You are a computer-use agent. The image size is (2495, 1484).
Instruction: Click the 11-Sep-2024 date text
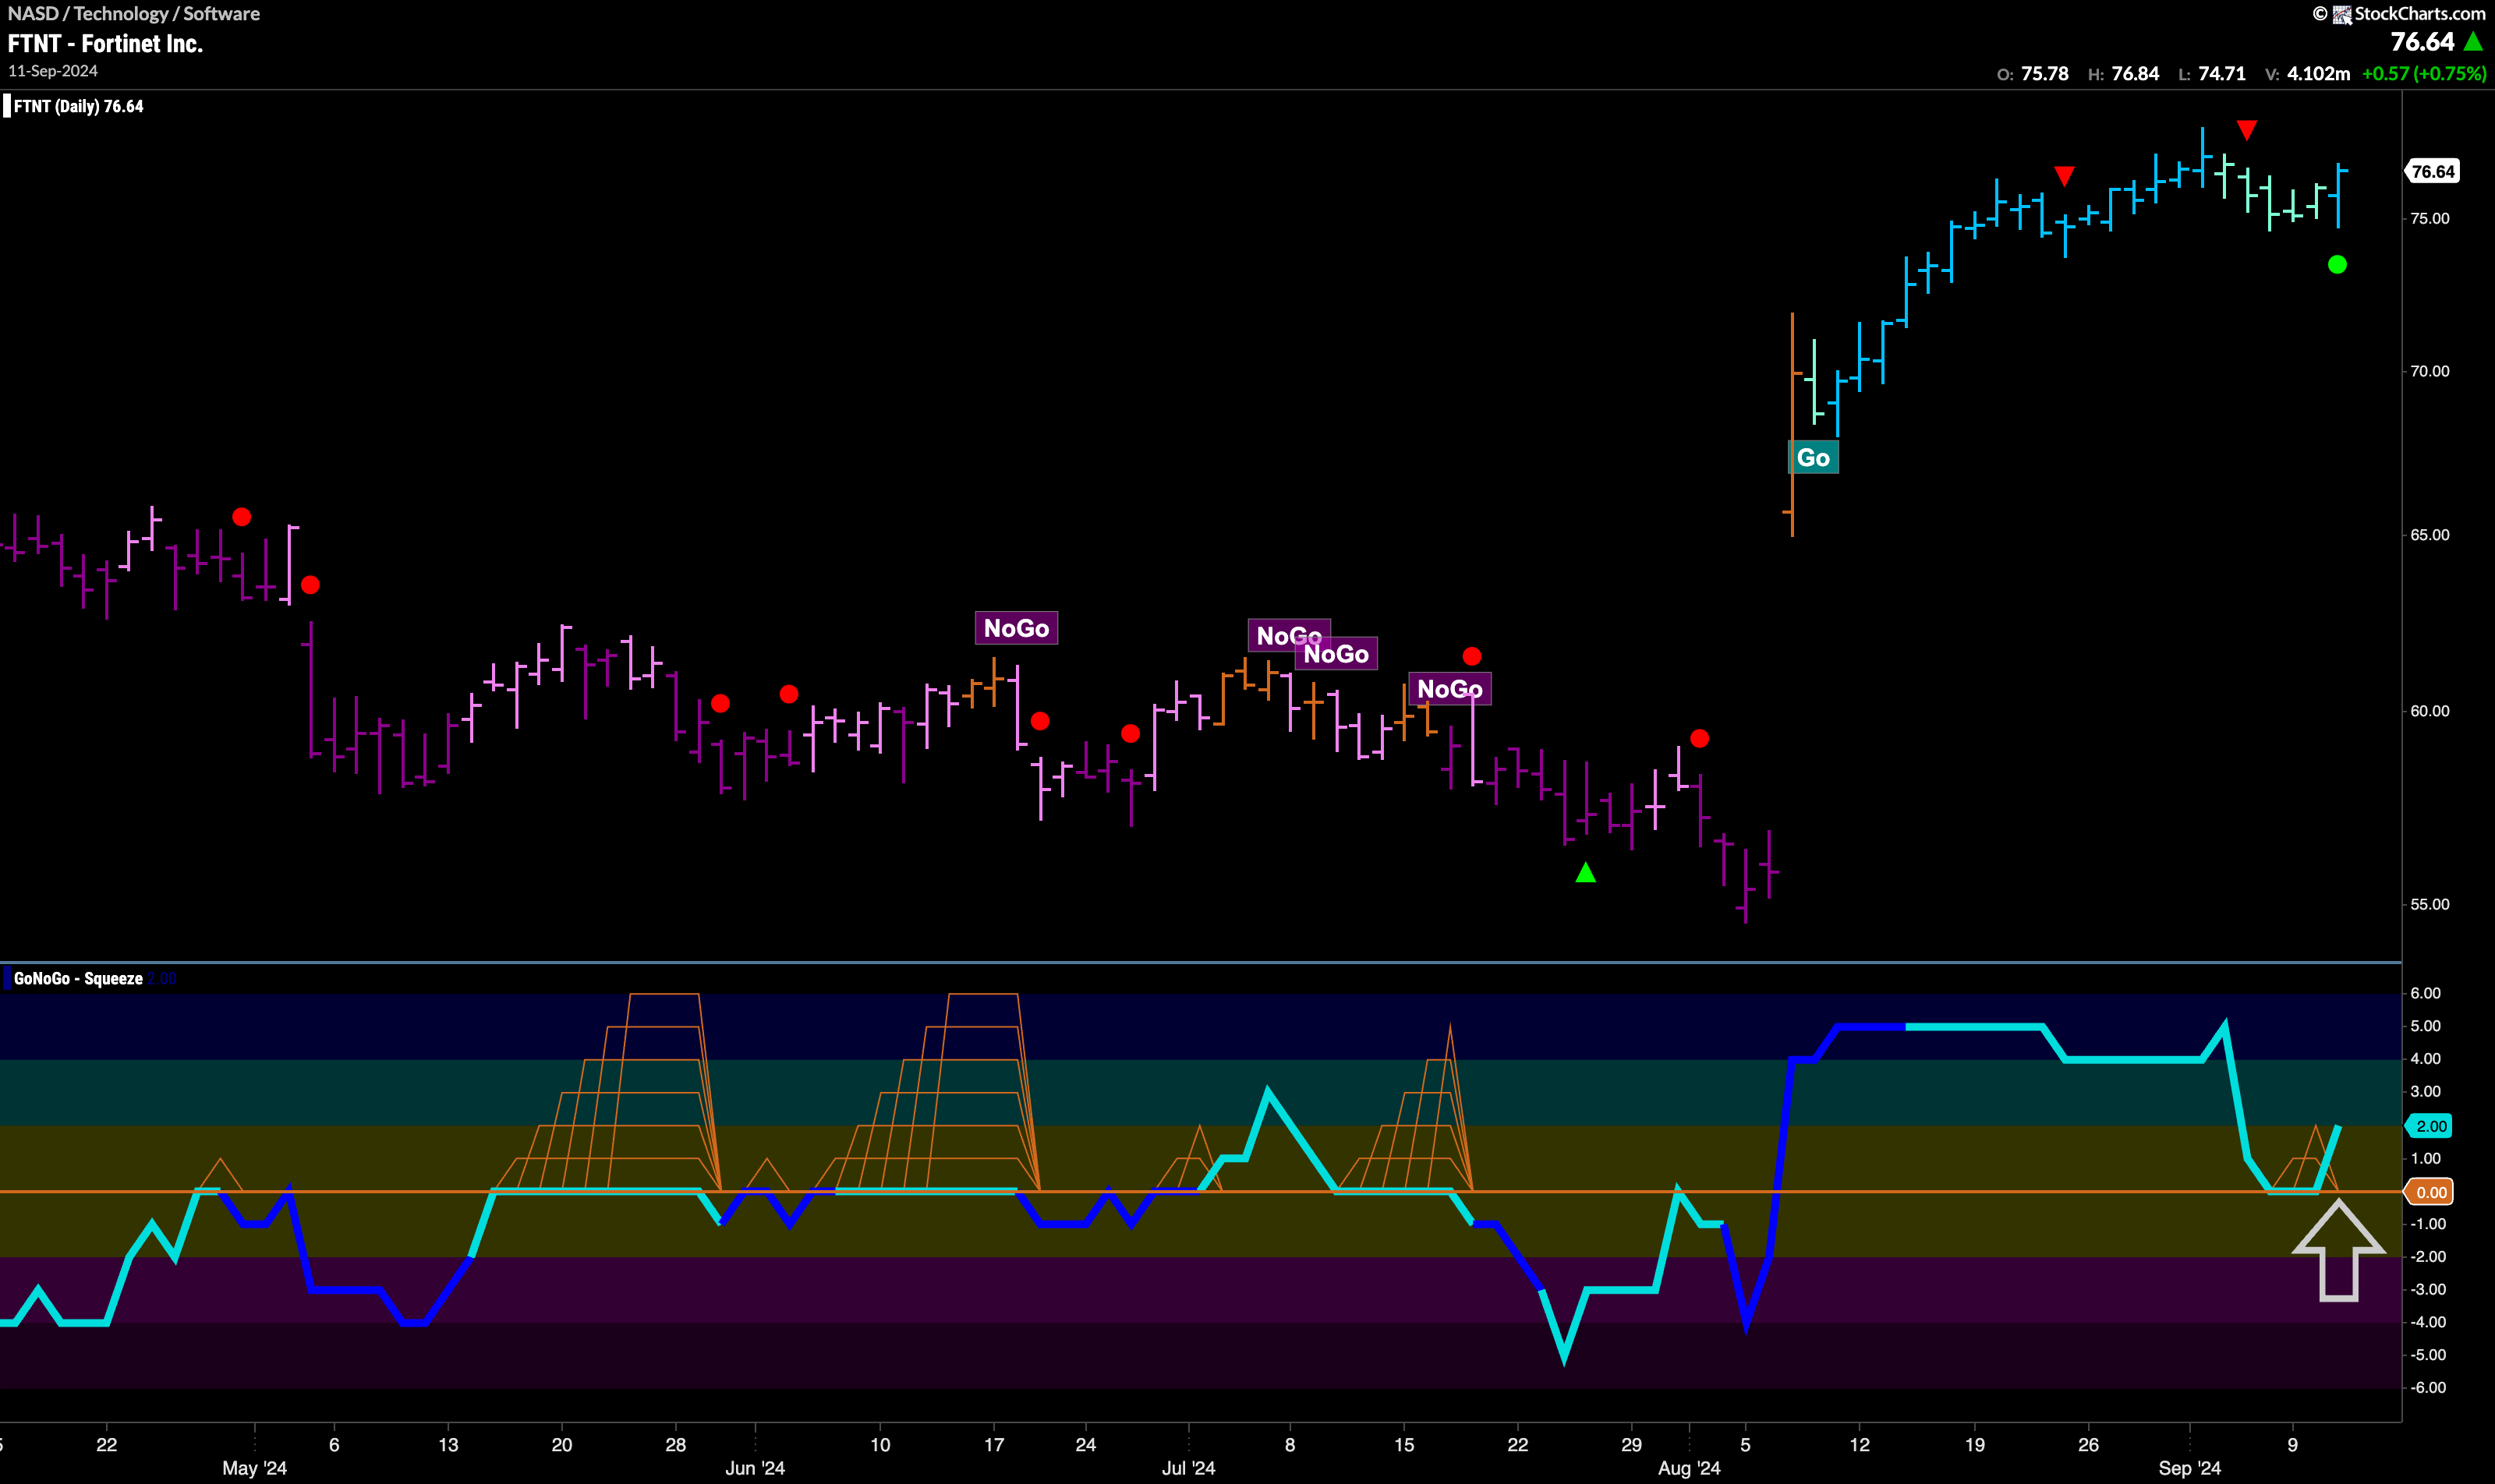(x=53, y=71)
